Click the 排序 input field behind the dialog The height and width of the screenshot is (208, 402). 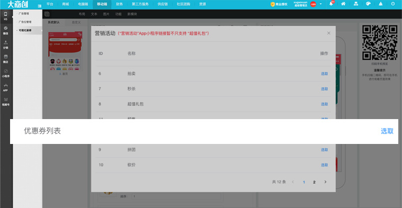(176, 196)
